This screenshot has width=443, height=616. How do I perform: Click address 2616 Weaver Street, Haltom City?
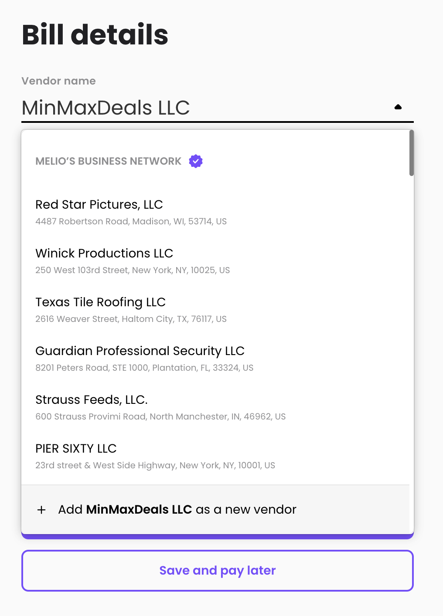click(131, 319)
